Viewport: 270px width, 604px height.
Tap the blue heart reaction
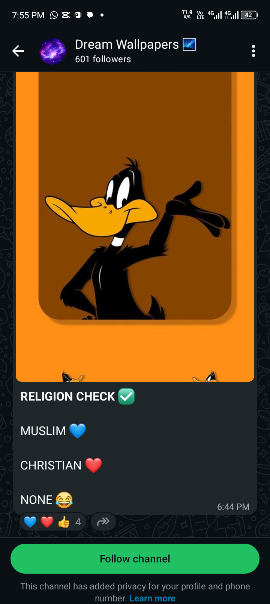tap(30, 522)
